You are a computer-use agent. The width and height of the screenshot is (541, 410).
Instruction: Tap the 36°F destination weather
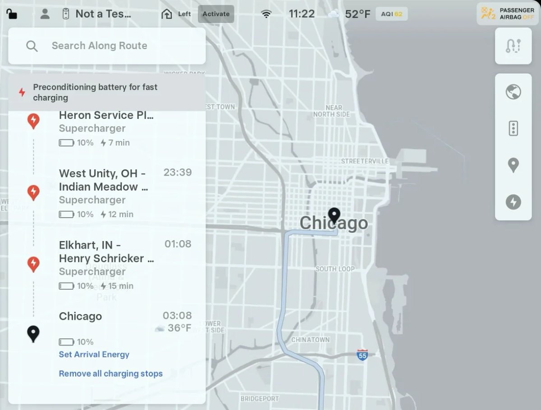179,328
